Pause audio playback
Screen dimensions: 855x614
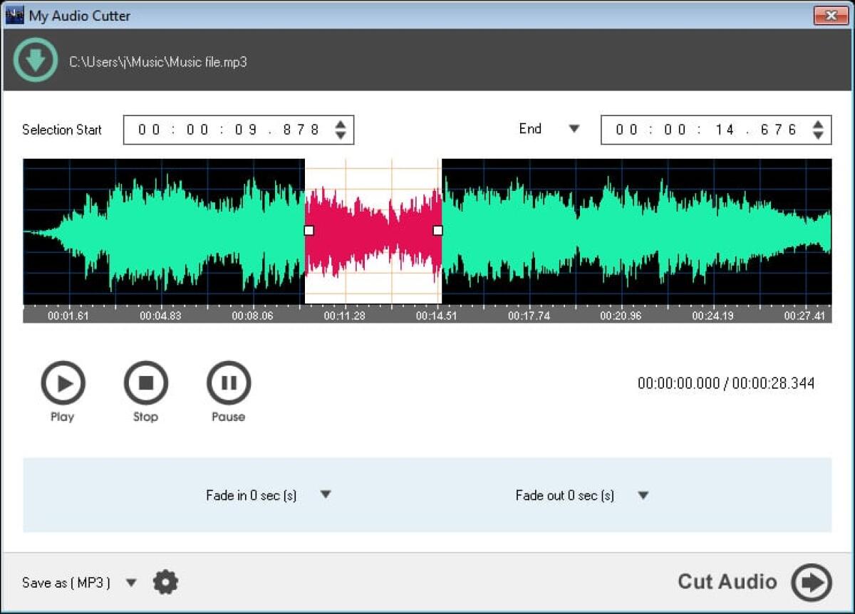click(x=228, y=382)
